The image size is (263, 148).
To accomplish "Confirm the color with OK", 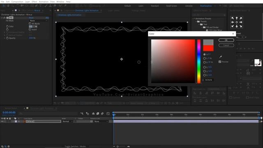I will pyautogui.click(x=226, y=40).
